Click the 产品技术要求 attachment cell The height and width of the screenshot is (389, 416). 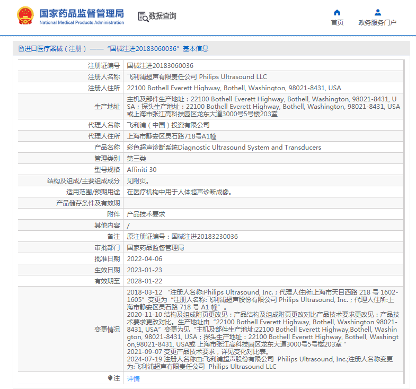point(146,214)
